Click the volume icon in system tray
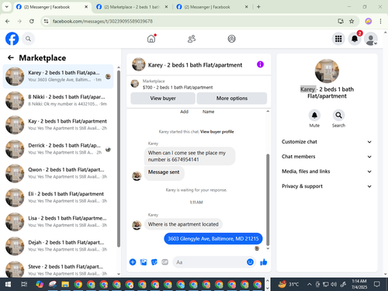 click(334, 285)
